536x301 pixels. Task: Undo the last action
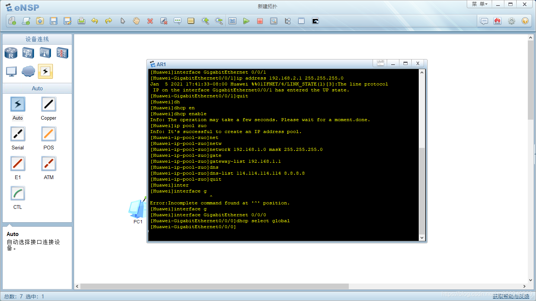(x=95, y=21)
